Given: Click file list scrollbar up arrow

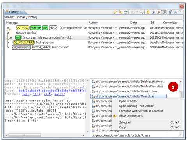Looking at the screenshot, I should [181, 81].
